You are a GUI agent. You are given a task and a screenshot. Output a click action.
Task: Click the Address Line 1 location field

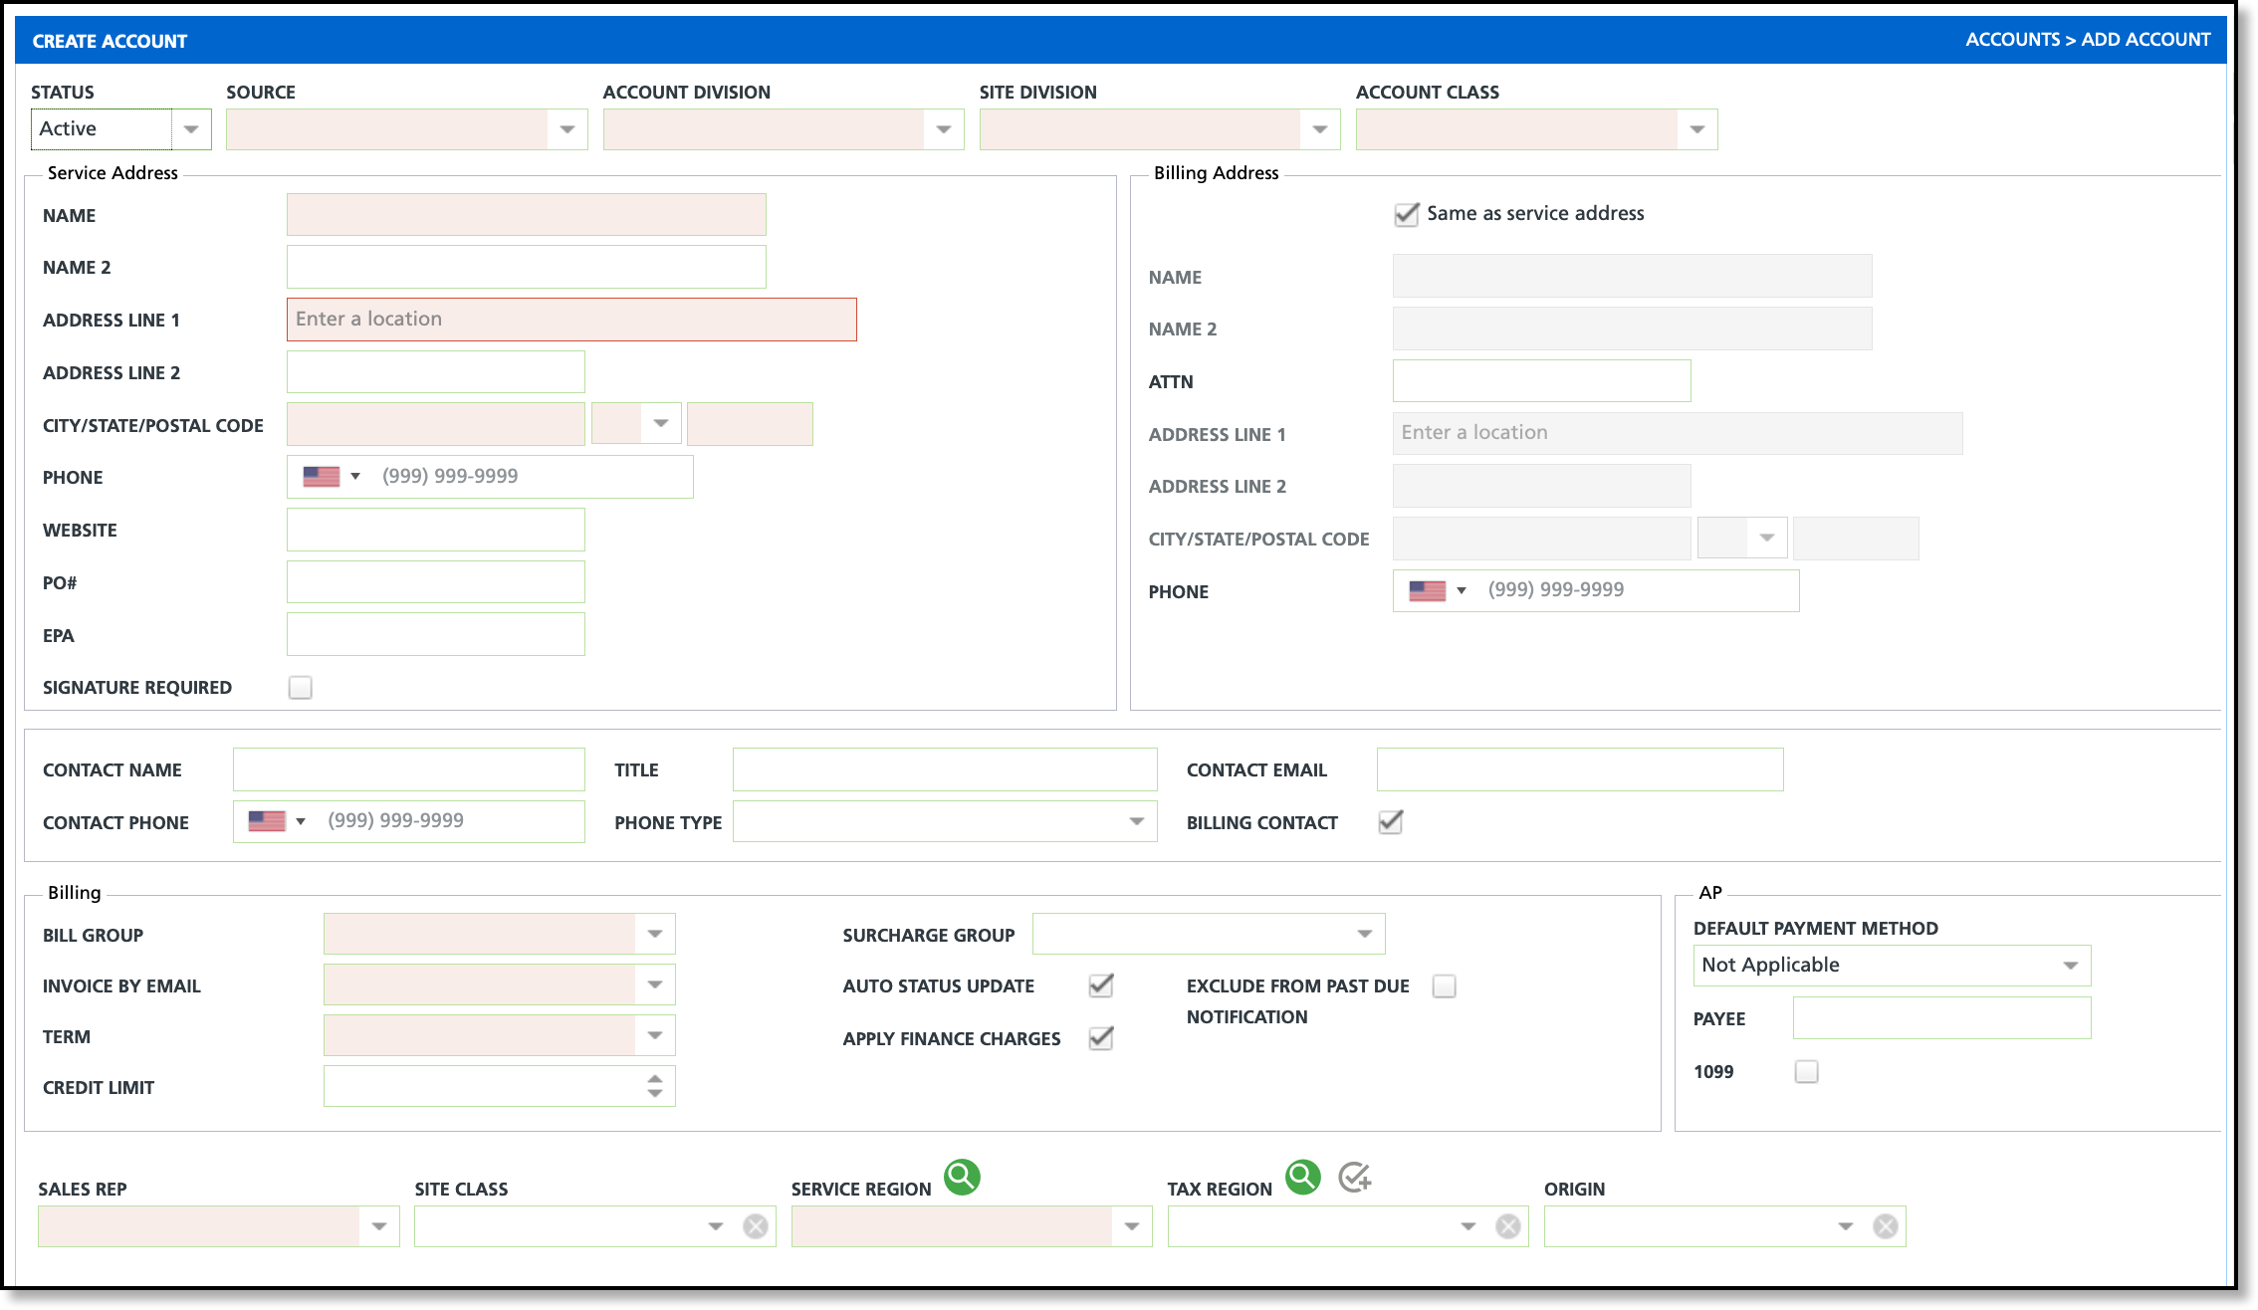click(571, 320)
